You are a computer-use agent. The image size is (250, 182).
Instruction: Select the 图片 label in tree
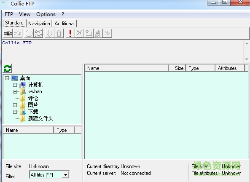(x=33, y=105)
